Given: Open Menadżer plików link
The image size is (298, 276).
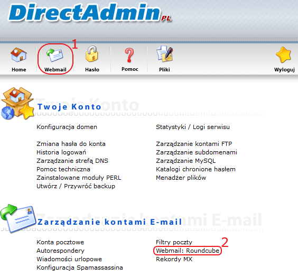Looking at the screenshot, I should (x=181, y=178).
